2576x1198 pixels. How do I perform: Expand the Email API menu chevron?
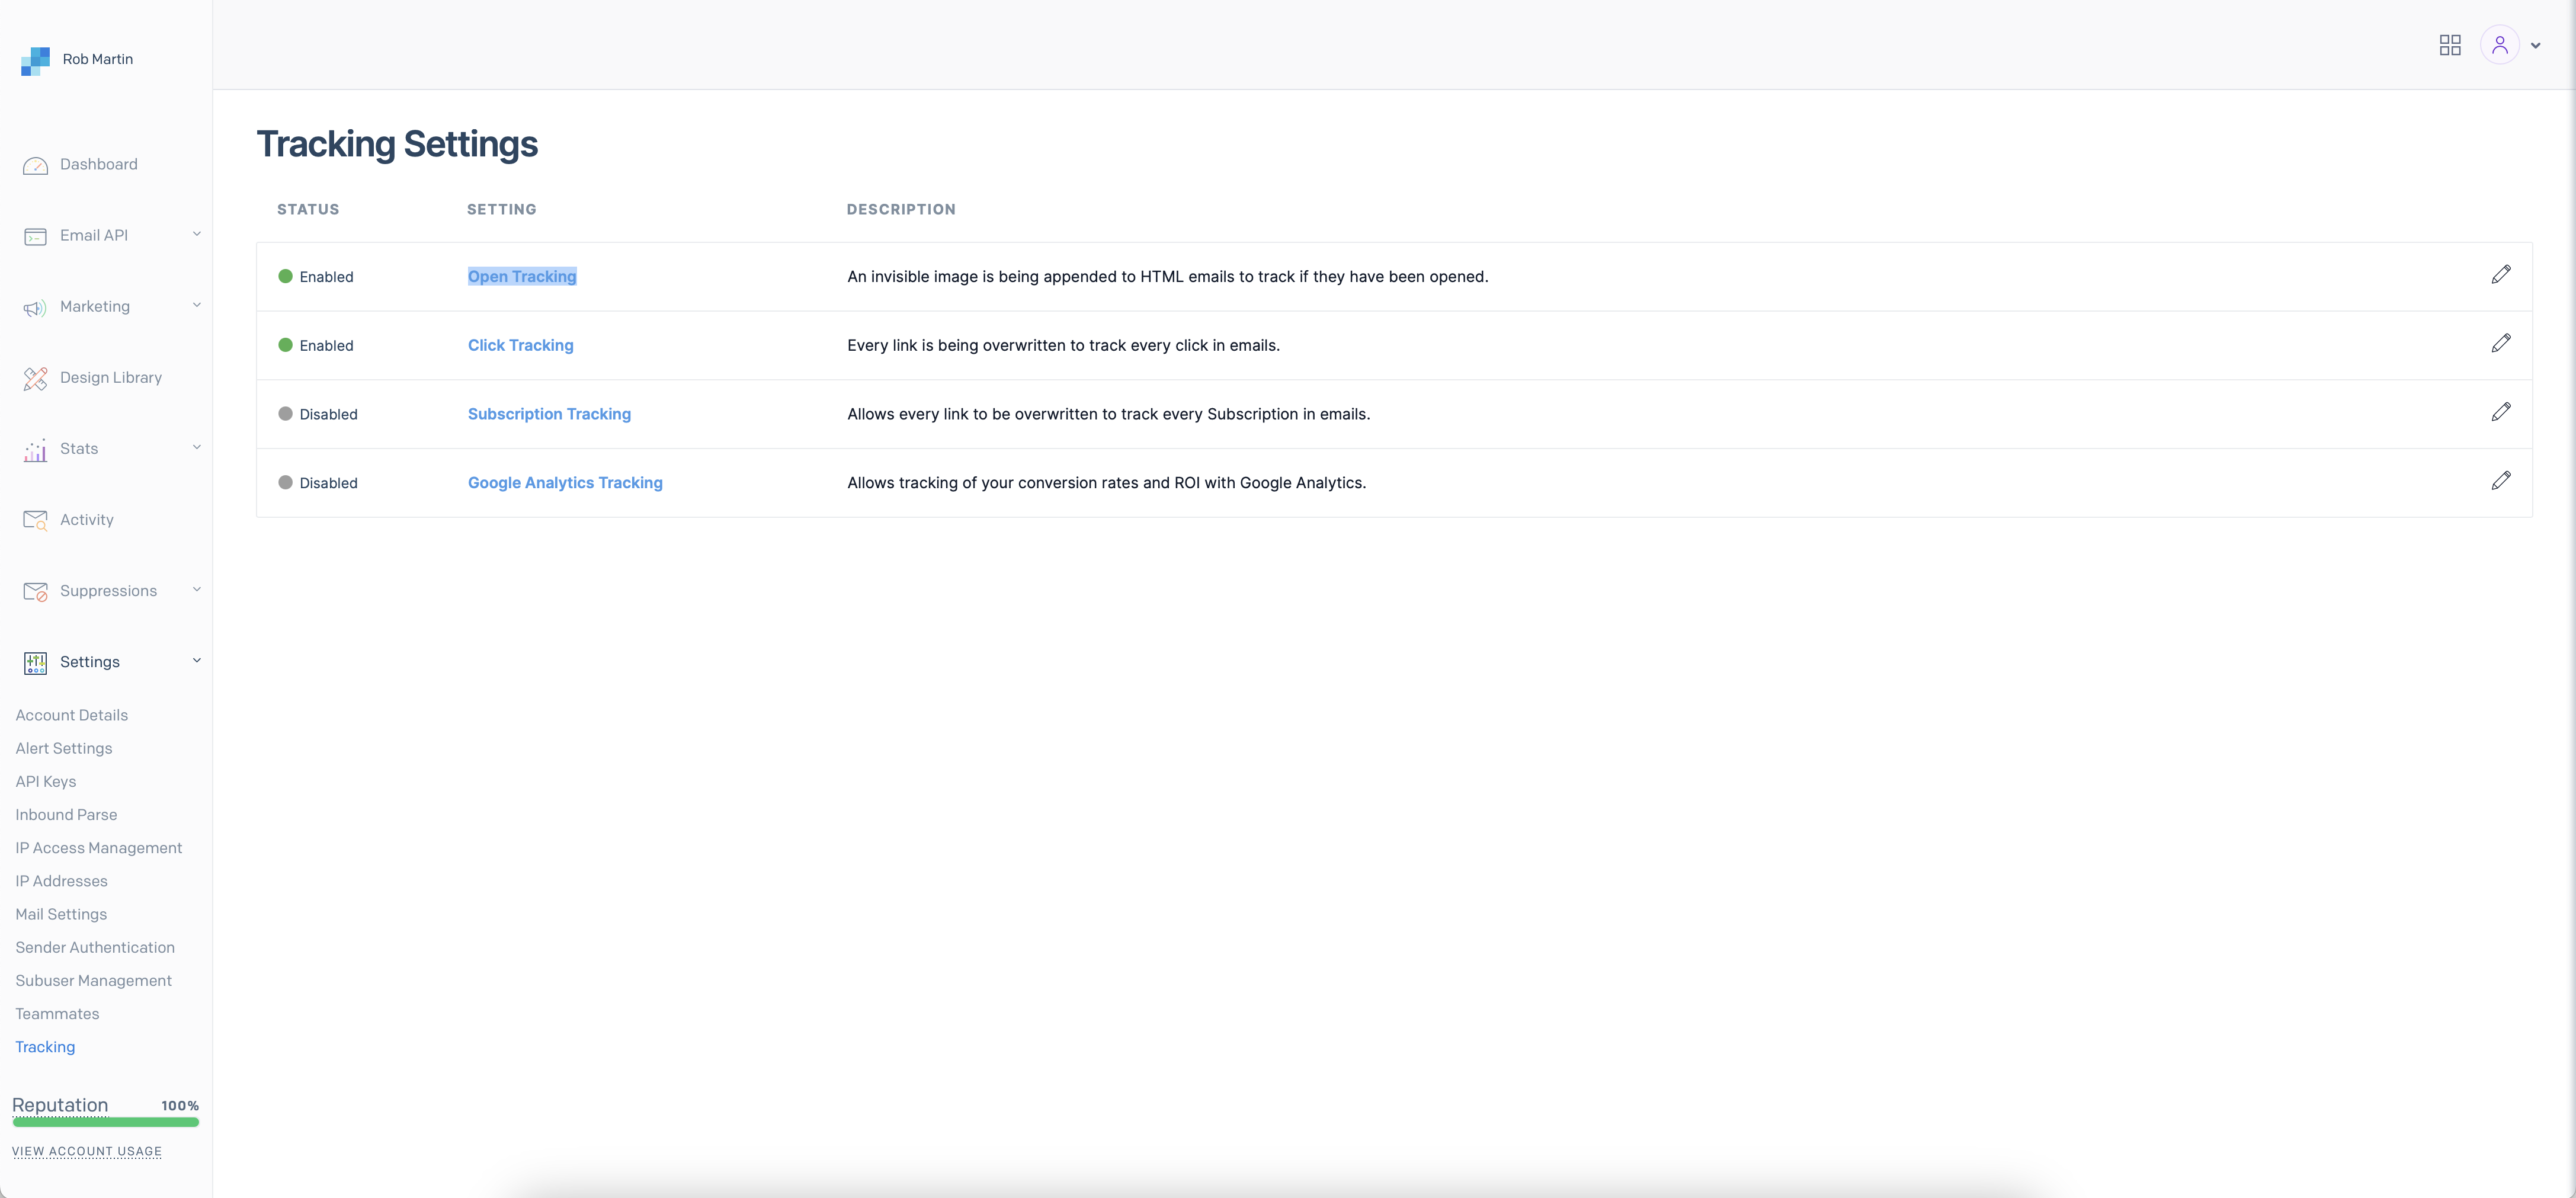click(x=196, y=234)
